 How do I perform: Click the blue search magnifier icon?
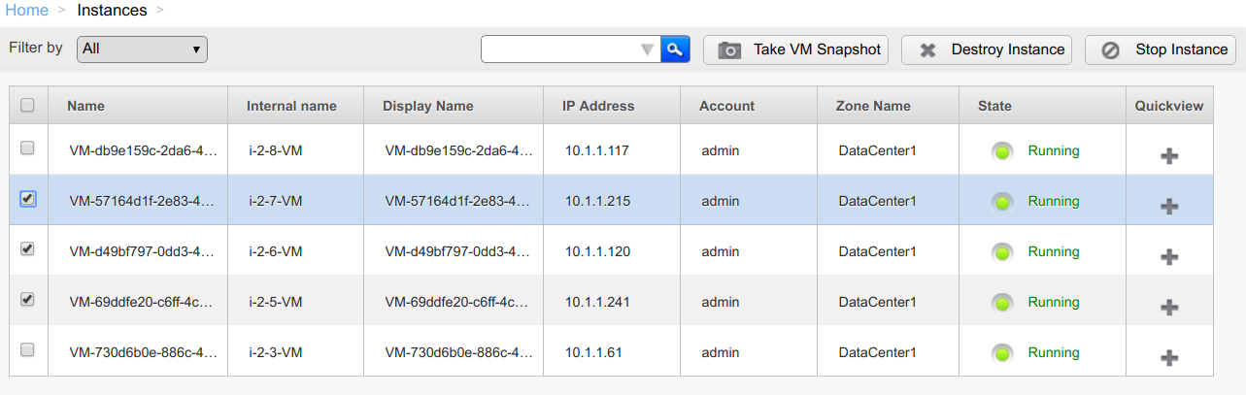click(x=675, y=49)
